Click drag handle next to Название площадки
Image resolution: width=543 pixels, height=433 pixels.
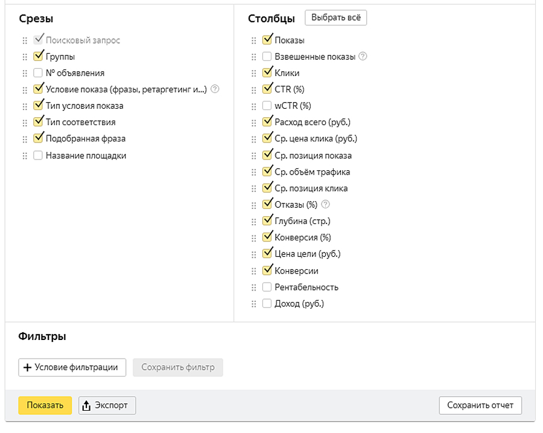tap(25, 155)
